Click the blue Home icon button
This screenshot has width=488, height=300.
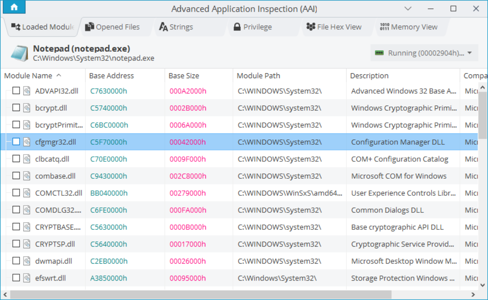14,7
